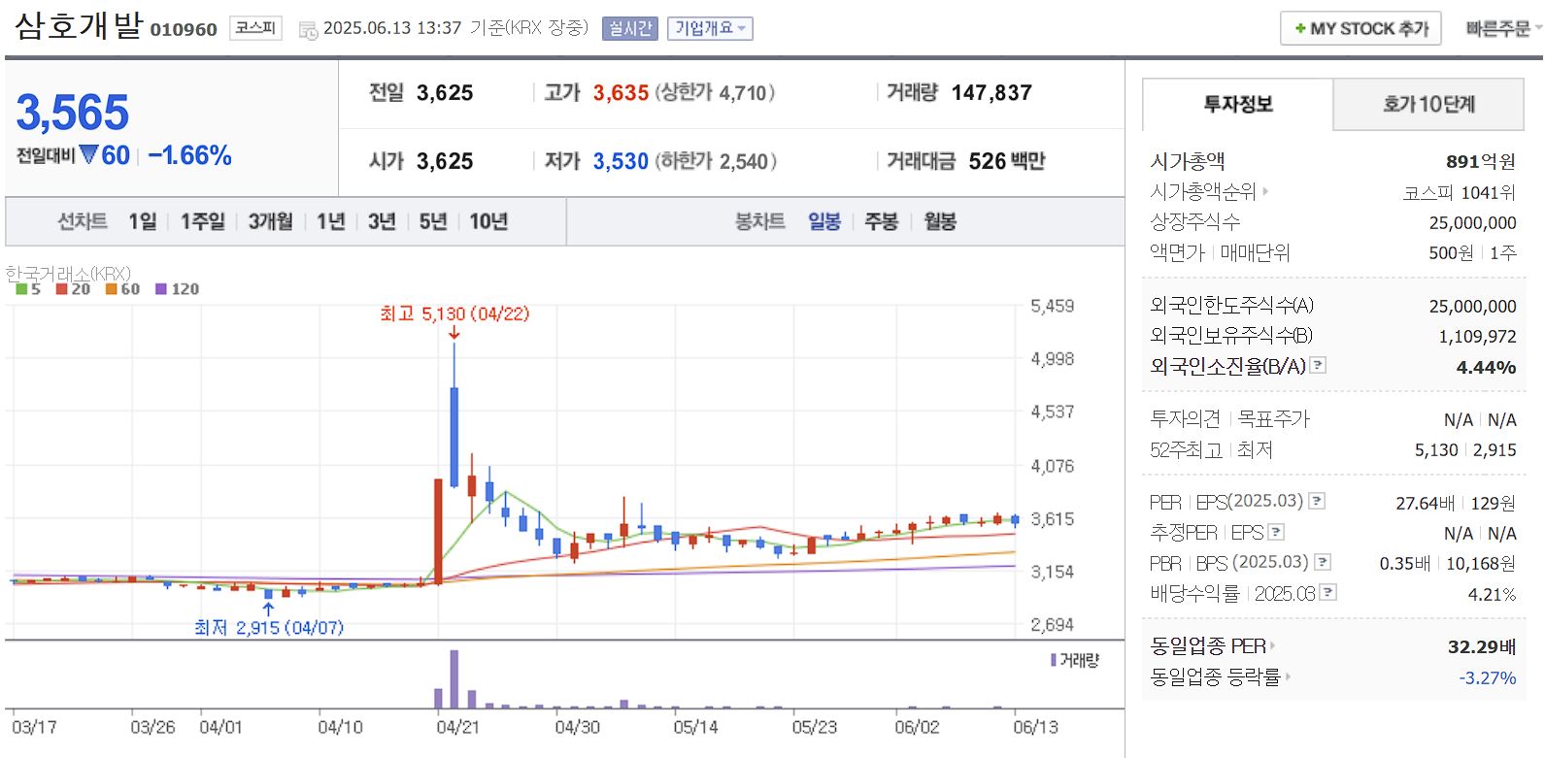The image size is (1545, 758).
Task: Click the 고가 value 3,635
Action: click(621, 93)
